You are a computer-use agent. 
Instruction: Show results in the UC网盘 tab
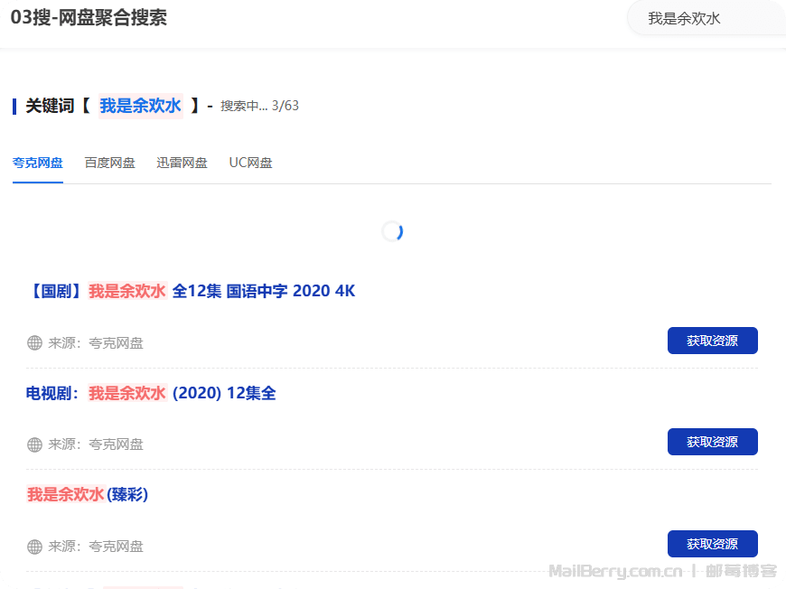point(250,163)
